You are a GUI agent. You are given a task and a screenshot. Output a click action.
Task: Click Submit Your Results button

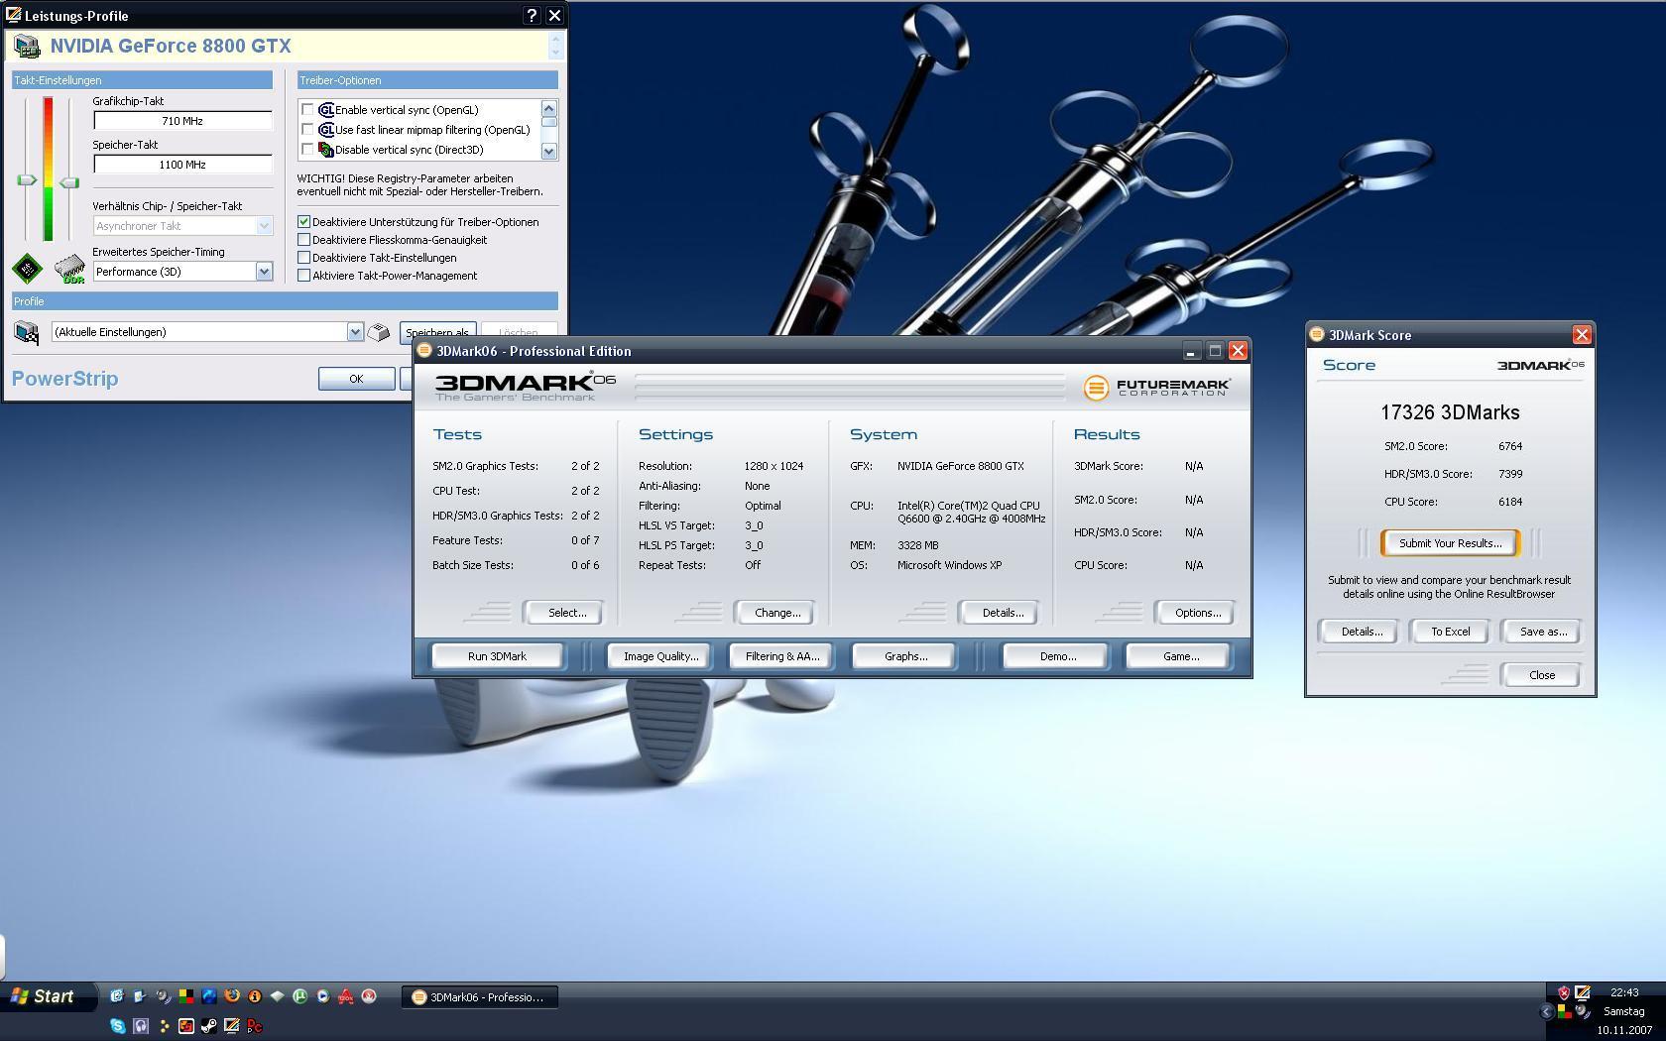[x=1450, y=543]
